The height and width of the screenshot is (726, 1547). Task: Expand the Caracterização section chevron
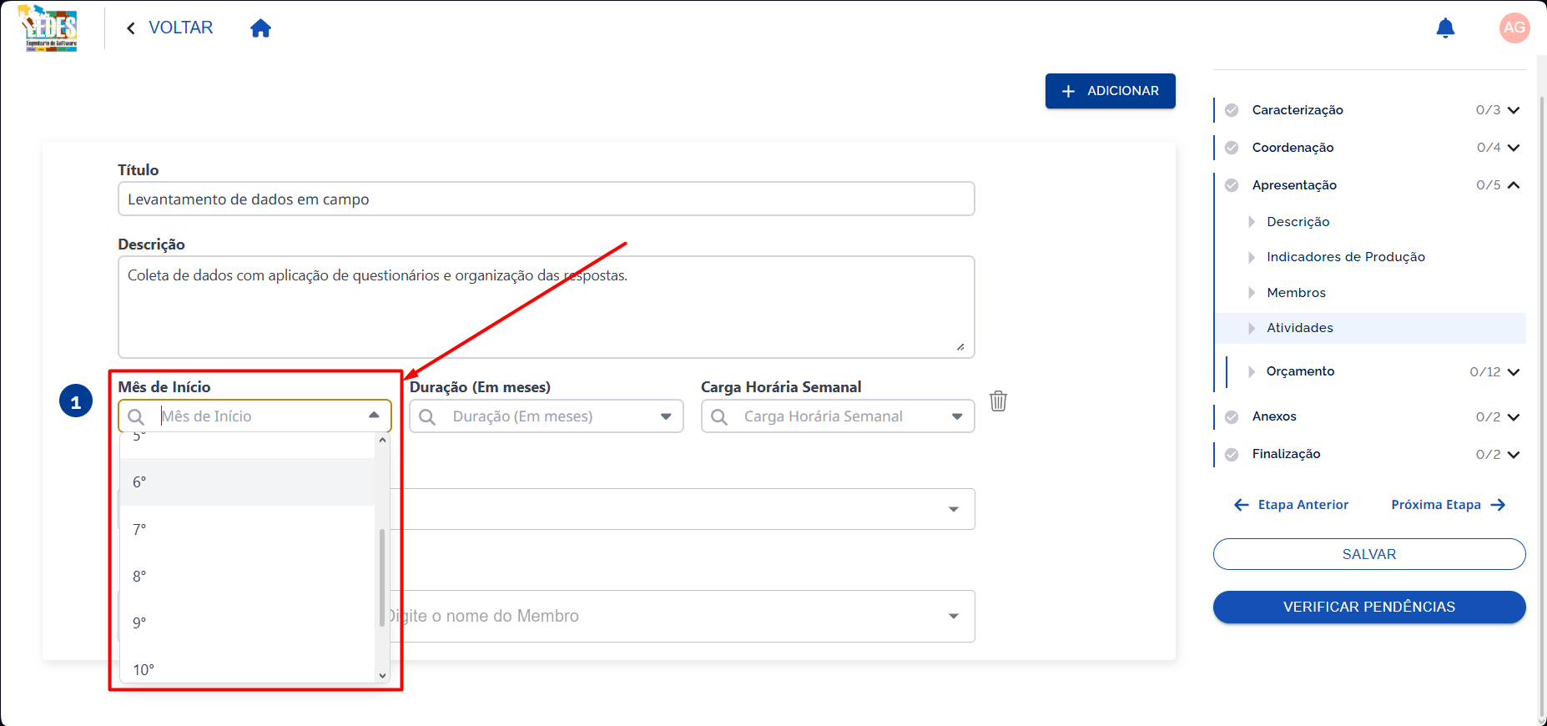click(x=1514, y=110)
